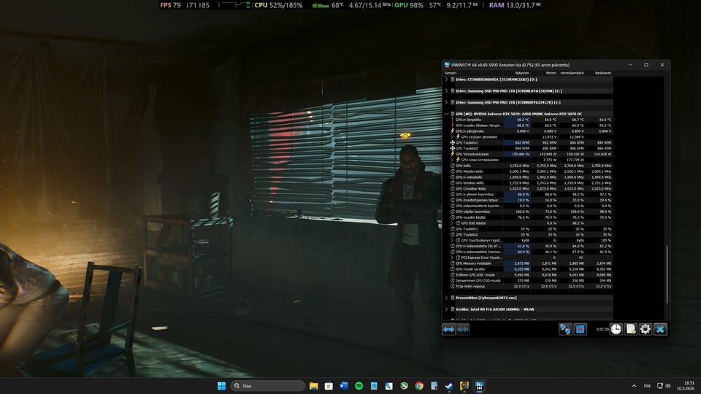Open File Explorer from the taskbar
Screen dimensions: 701x394
click(x=314, y=386)
